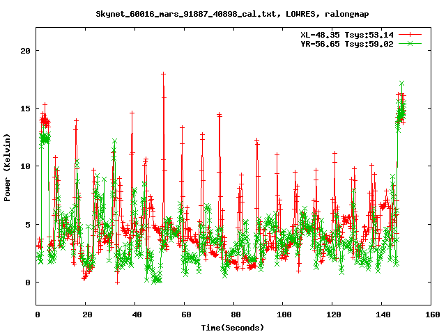Click the Time(Seconds) x-axis label

point(232,328)
